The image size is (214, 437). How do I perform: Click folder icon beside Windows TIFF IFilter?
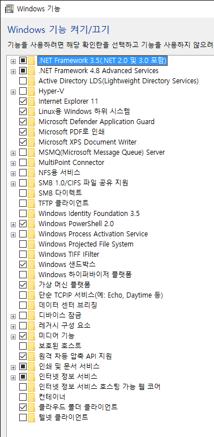tap(32, 254)
